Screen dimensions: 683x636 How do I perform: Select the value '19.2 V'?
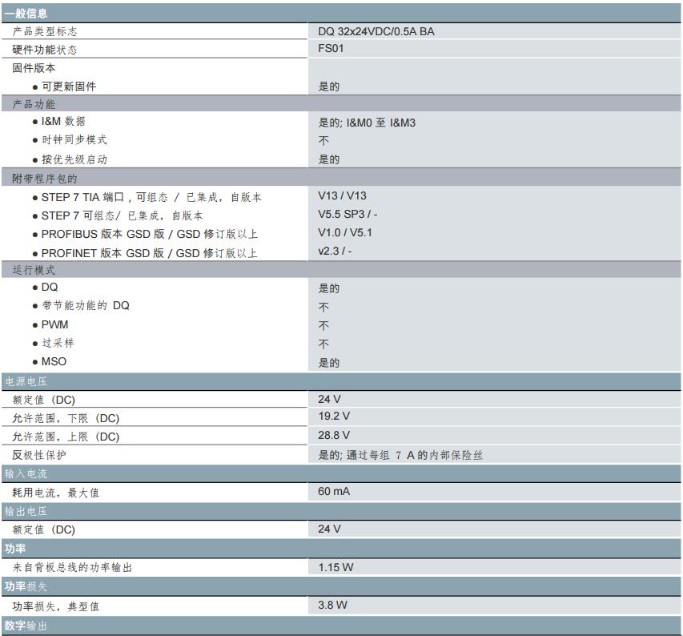(x=334, y=416)
